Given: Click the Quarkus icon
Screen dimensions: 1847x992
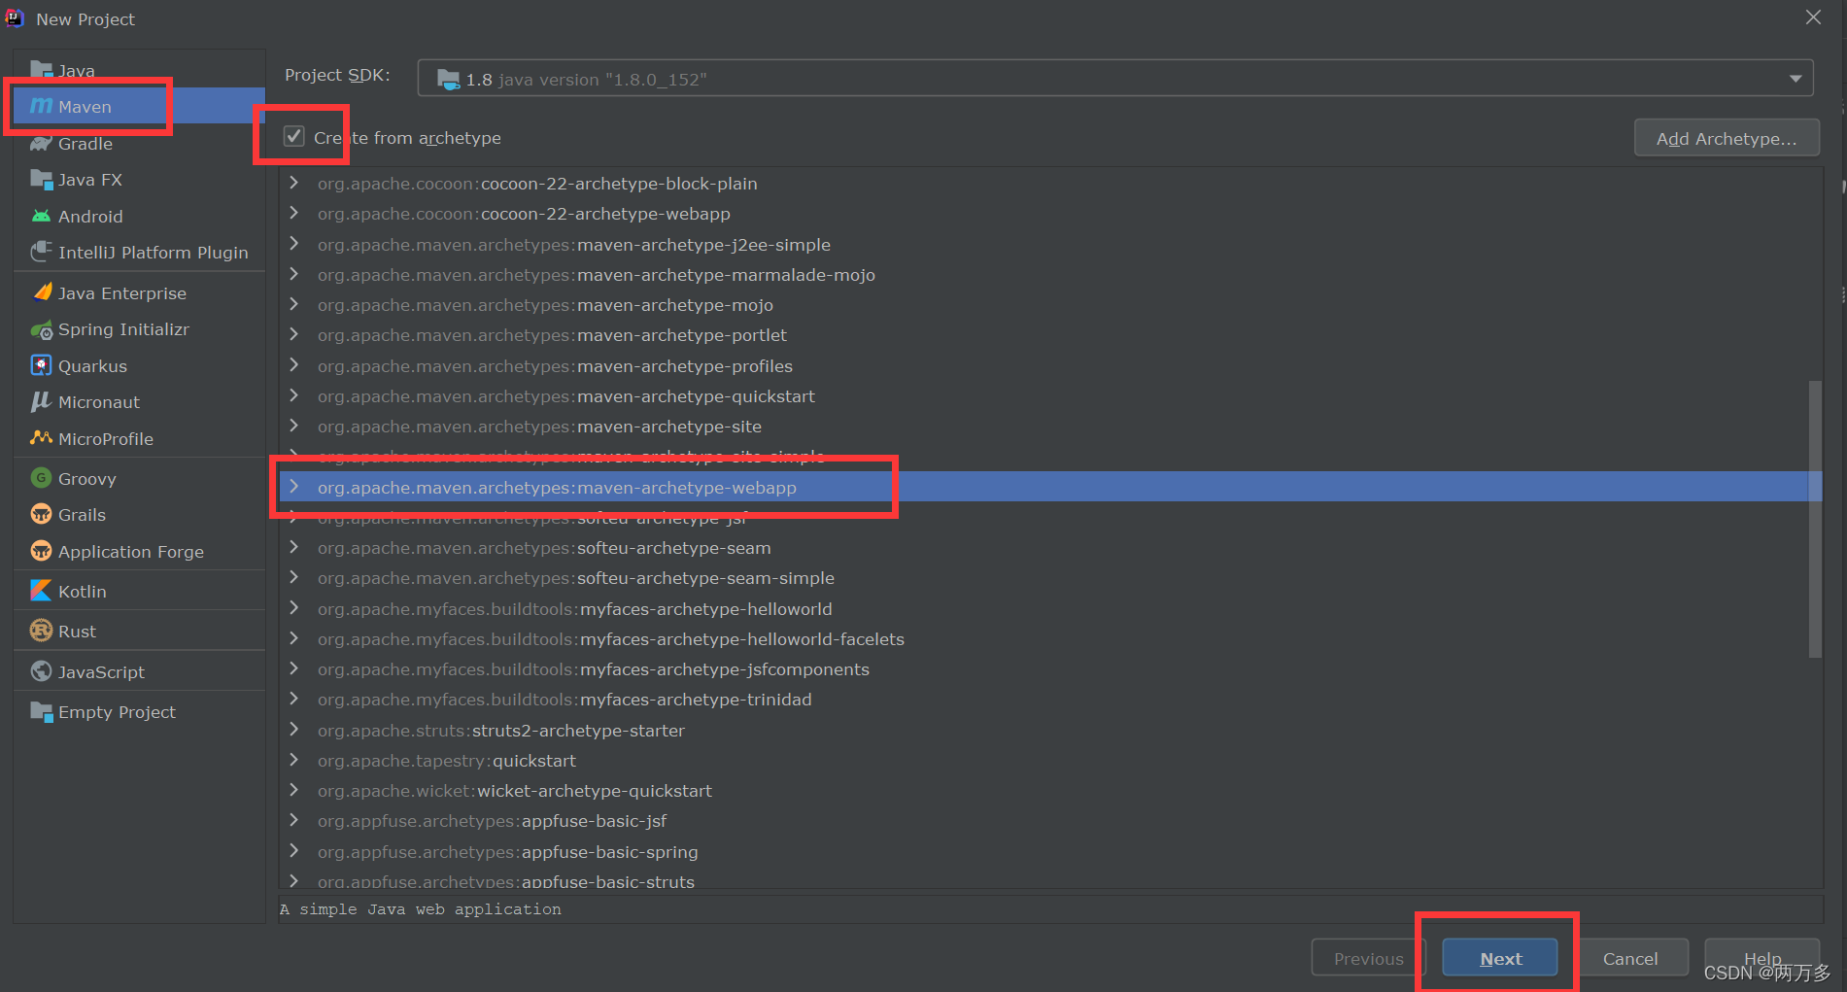Looking at the screenshot, I should tap(41, 365).
